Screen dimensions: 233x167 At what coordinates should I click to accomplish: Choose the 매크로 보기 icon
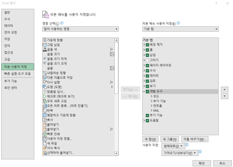point(45,96)
